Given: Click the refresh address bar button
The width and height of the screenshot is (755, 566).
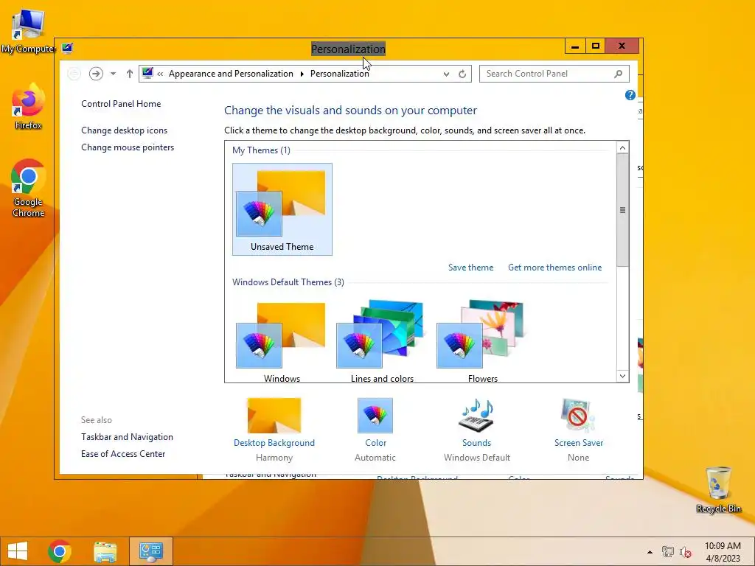Looking at the screenshot, I should pos(462,74).
